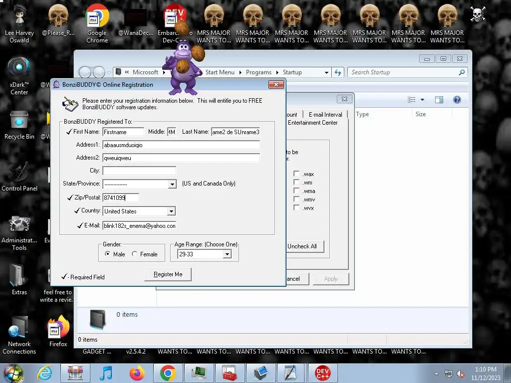This screenshot has width=511, height=383.
Task: Open the @Please_R... skull icon on desktop
Action: click(58, 19)
